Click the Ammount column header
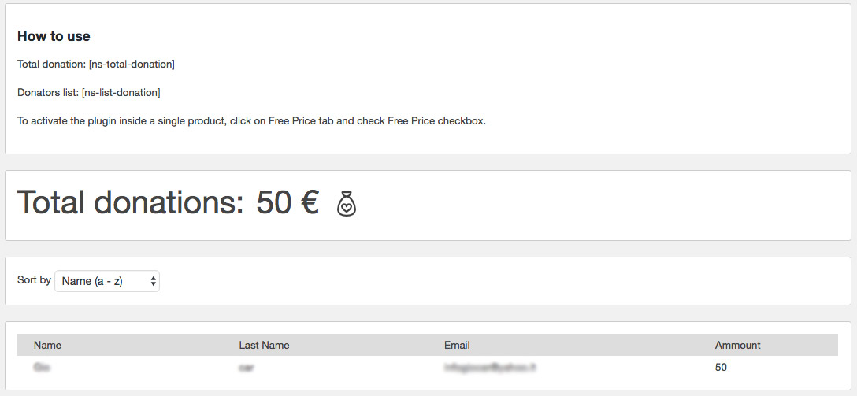 pyautogui.click(x=737, y=345)
